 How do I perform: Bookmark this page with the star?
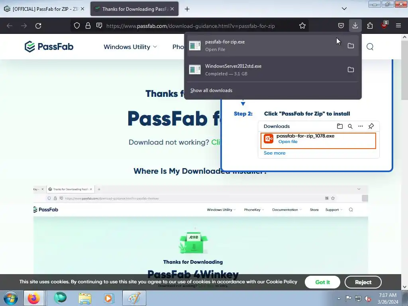click(x=302, y=25)
